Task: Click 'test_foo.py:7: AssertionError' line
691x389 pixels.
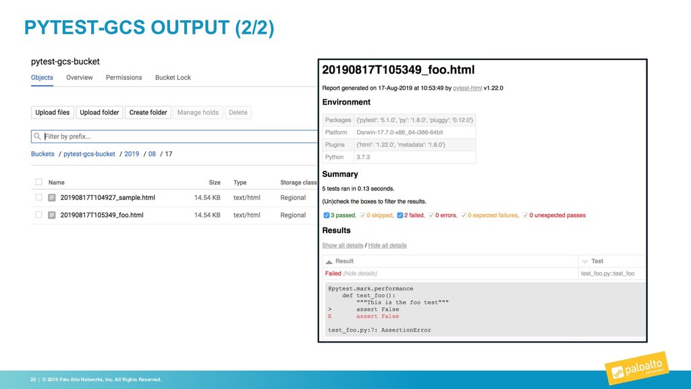Action: pyautogui.click(x=379, y=330)
